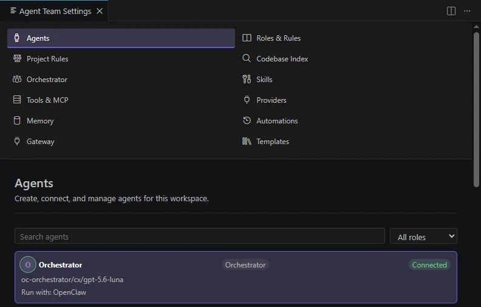Open the Project Rules section
This screenshot has width=481, height=307.
point(121,58)
